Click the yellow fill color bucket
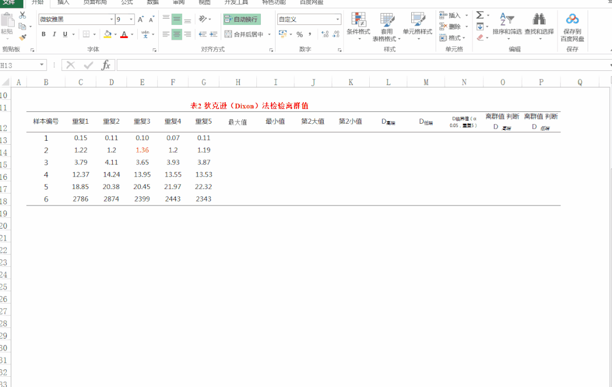This screenshot has height=387, width=612. point(107,35)
